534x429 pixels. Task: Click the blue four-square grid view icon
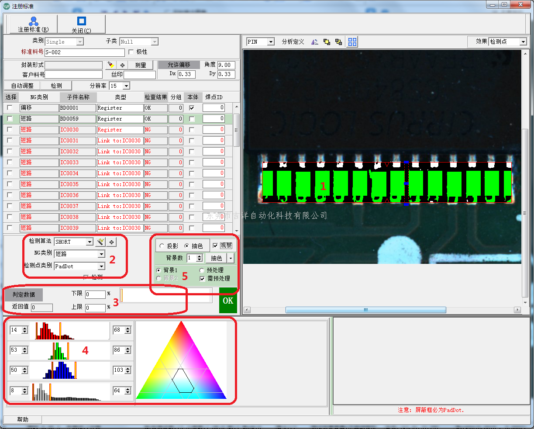pos(352,42)
